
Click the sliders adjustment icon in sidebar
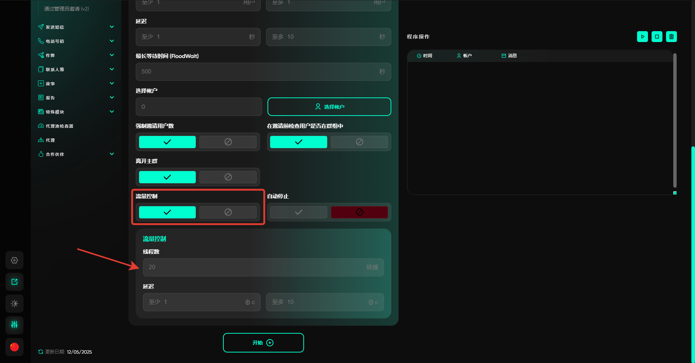point(14,325)
